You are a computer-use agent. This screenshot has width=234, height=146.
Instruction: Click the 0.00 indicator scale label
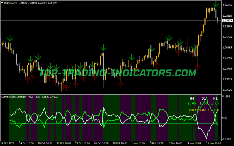coord(225,118)
